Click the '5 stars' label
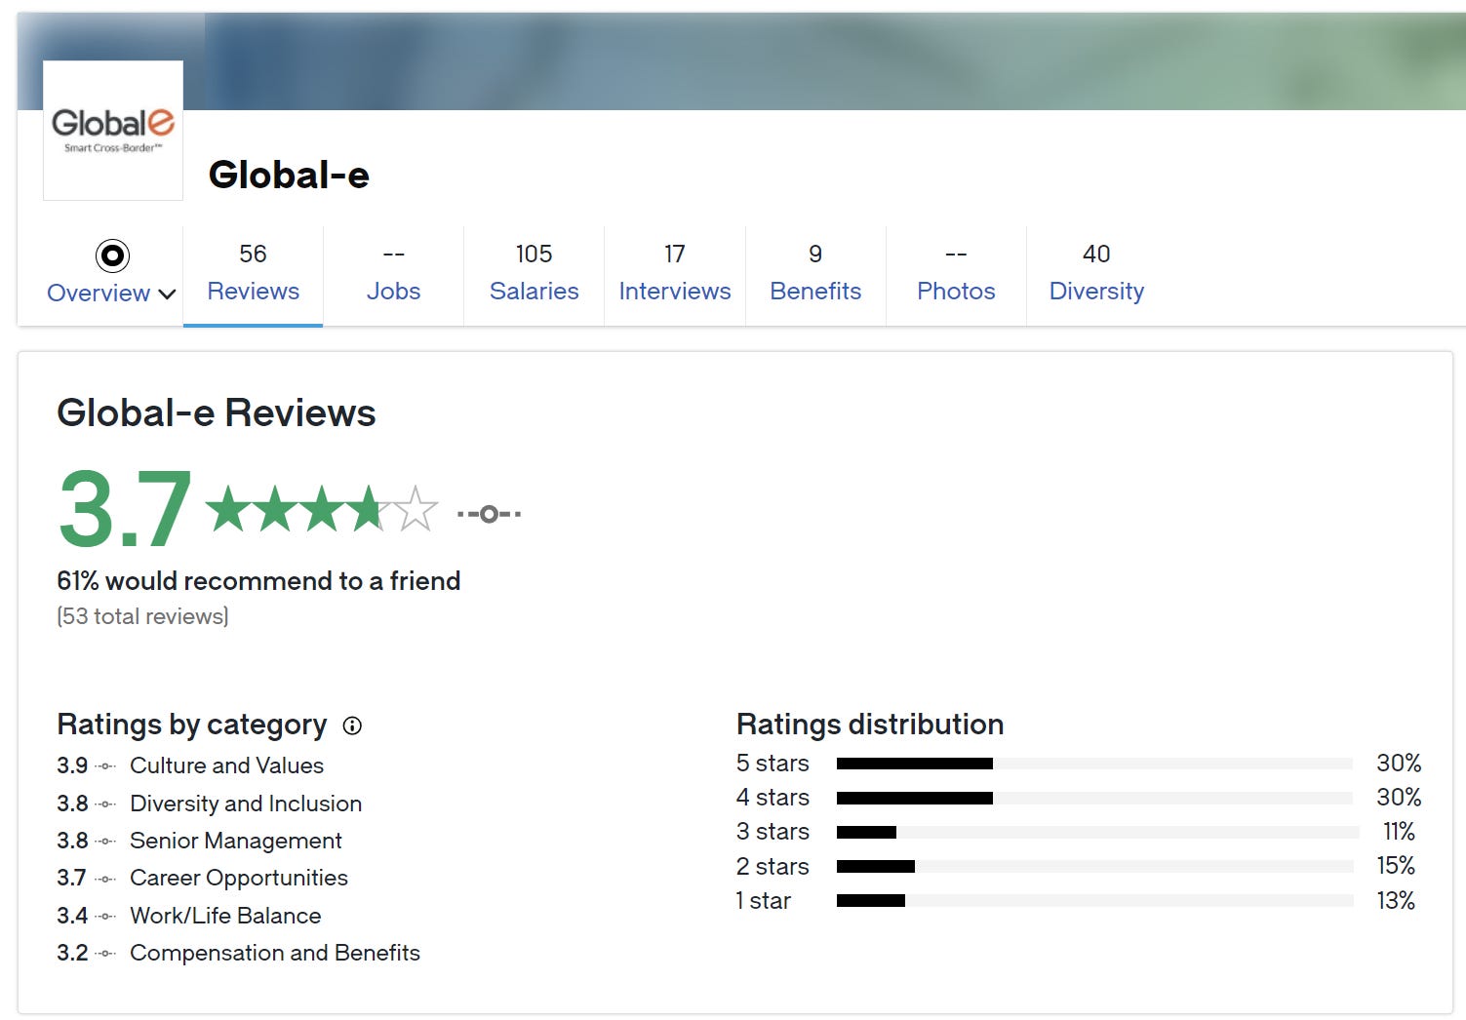Viewport: 1466px width, 1020px height. coord(773,764)
